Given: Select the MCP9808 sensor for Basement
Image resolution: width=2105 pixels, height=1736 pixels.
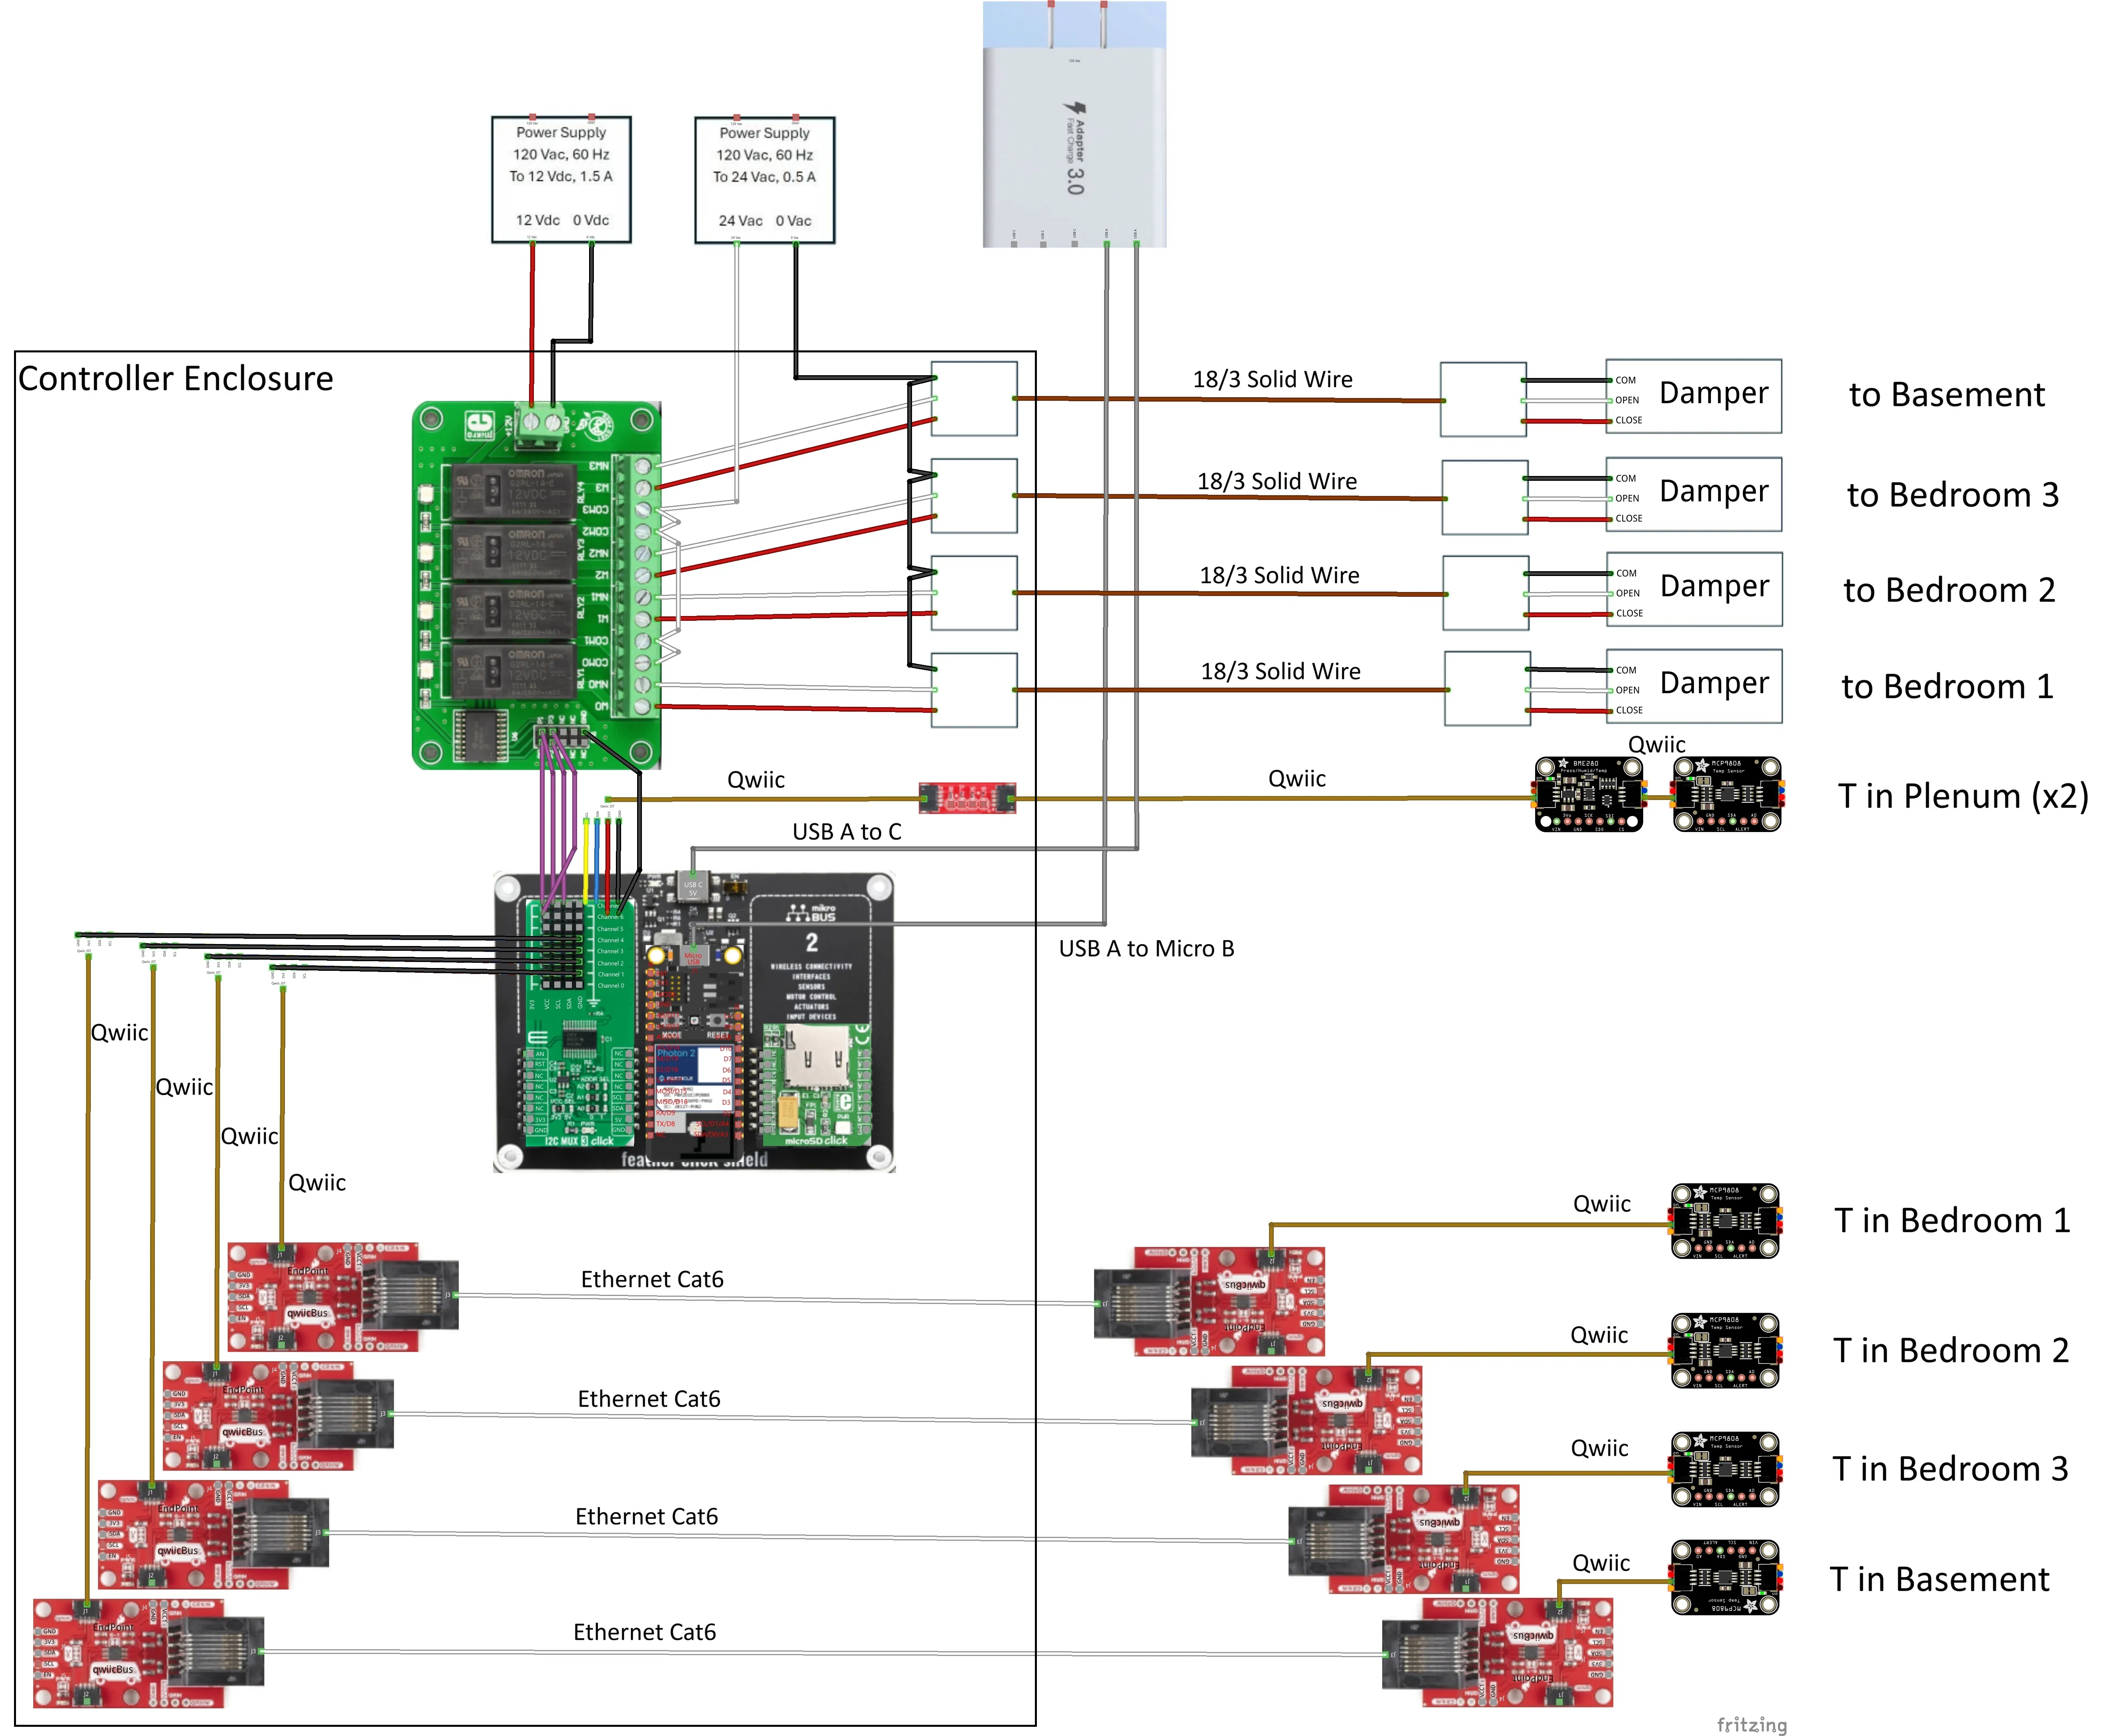Looking at the screenshot, I should 1725,1577.
